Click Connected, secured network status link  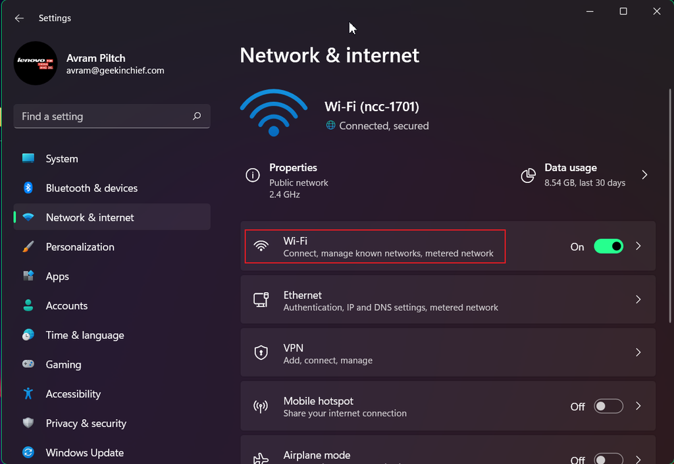click(377, 126)
